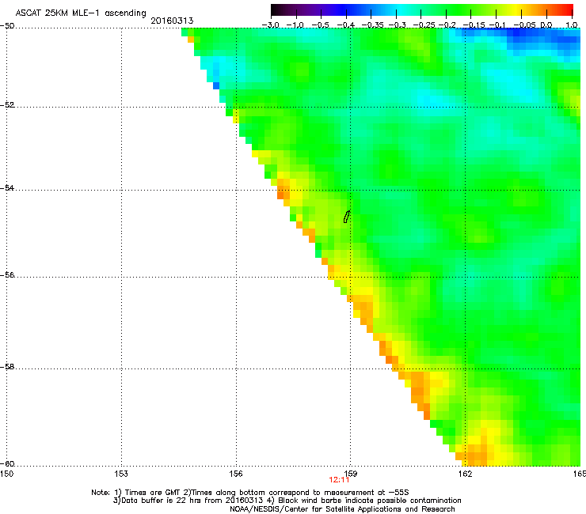Image resolution: width=586 pixels, height=514 pixels.
Task: Click the red 12:11 time stamp
Action: [339, 480]
